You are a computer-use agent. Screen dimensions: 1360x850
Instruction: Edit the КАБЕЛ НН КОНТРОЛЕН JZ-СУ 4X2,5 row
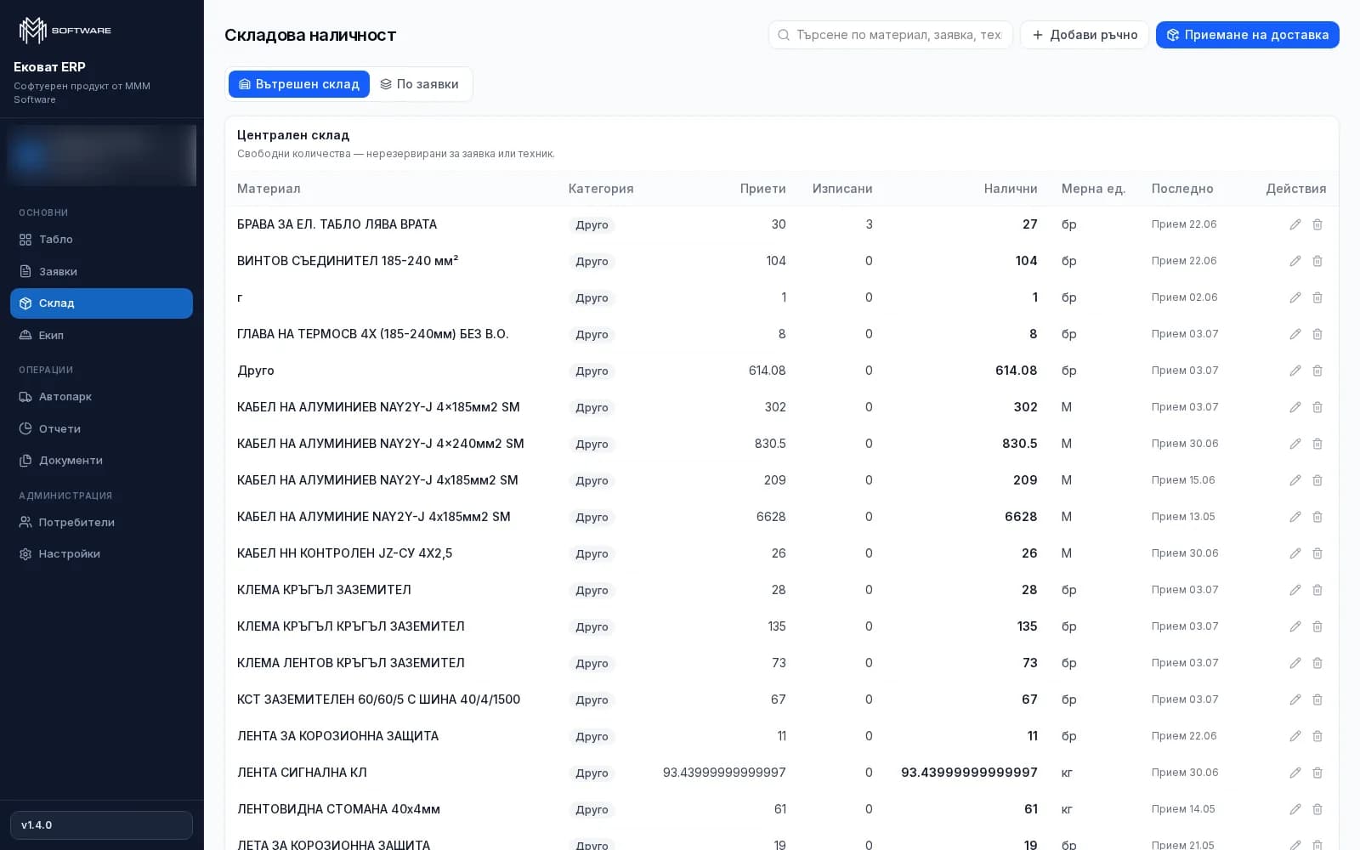[1295, 553]
